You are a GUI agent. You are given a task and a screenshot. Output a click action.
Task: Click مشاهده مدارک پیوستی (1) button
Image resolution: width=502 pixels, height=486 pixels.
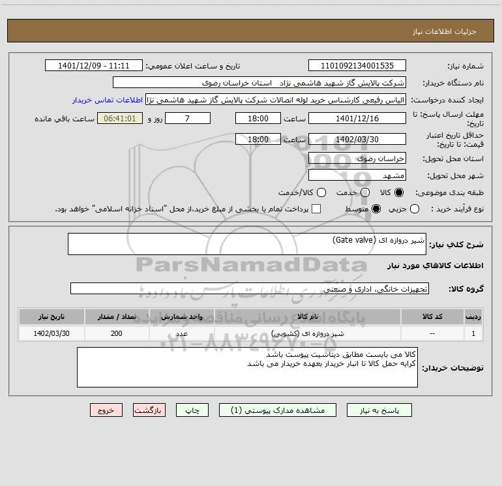pyautogui.click(x=278, y=410)
